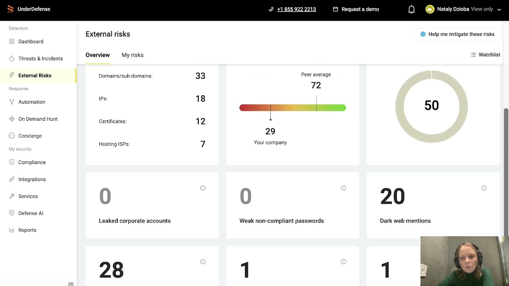Click the External Risks lightning icon

point(12,75)
